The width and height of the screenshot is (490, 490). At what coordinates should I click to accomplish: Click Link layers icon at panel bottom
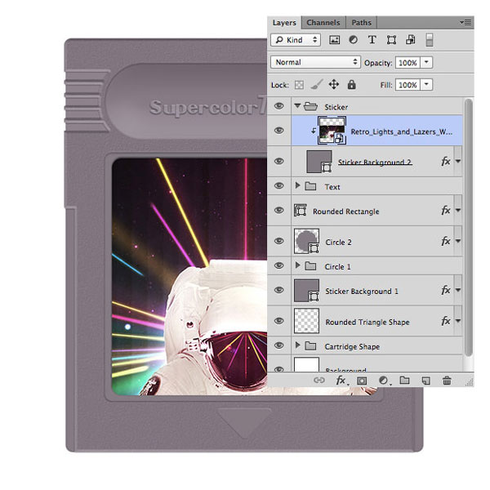click(x=319, y=380)
